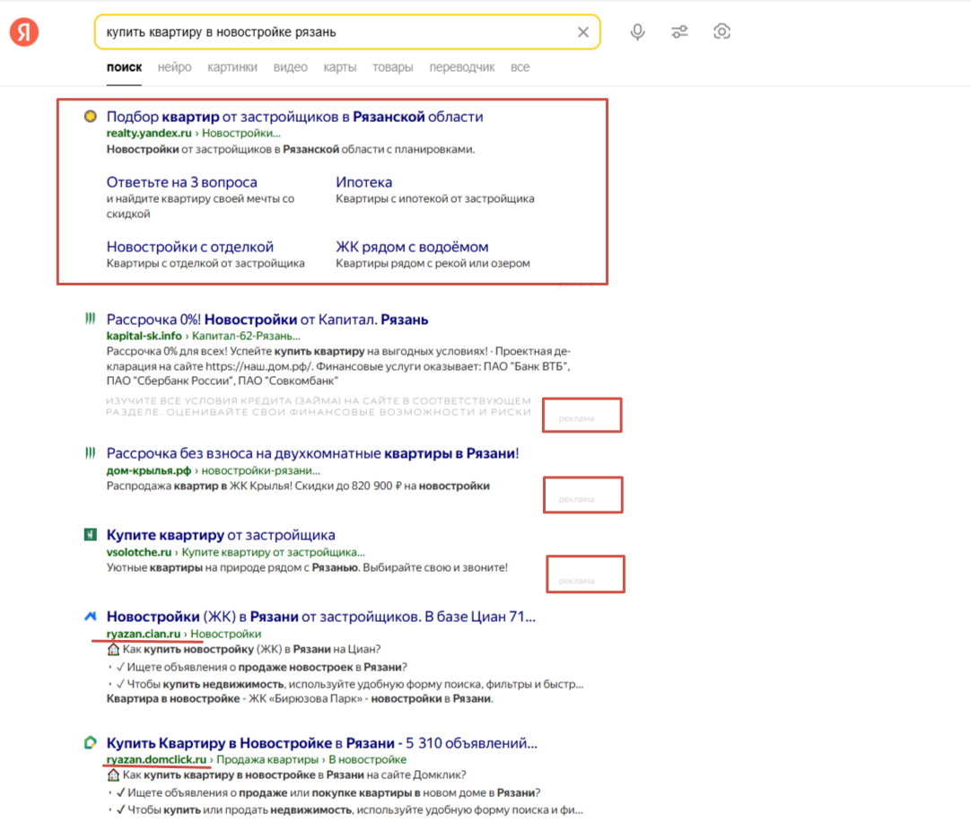Click the vsolotche.ru result favicon
Screen dimensions: 971x832
coord(90,535)
